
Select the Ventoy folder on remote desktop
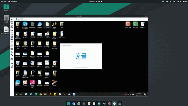point(55,45)
